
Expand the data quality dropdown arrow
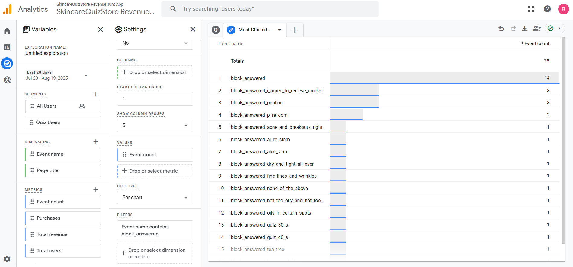click(x=559, y=28)
